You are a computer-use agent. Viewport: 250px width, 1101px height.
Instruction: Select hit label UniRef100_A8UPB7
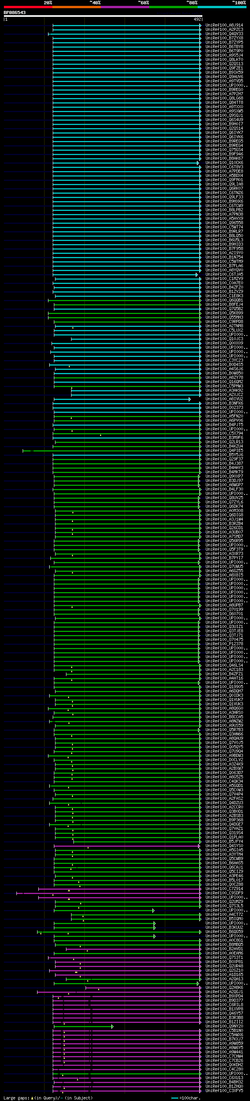[x=224, y=605]
